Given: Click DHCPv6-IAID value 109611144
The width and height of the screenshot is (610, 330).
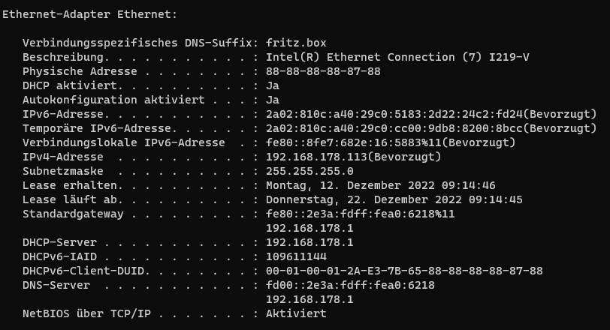Looking at the screenshot, I should point(296,256).
